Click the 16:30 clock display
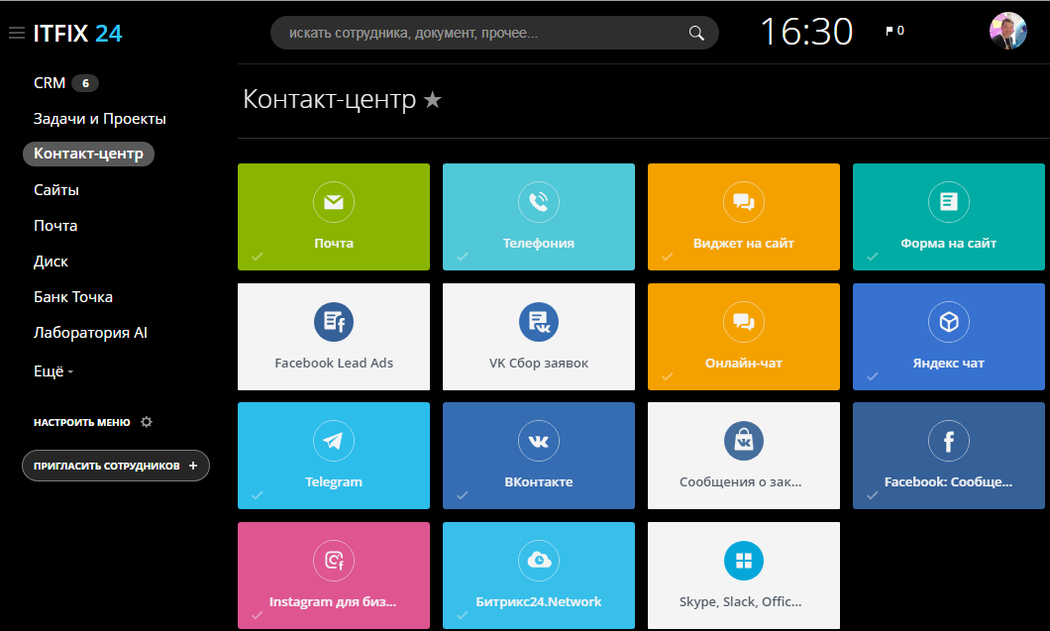 point(806,32)
